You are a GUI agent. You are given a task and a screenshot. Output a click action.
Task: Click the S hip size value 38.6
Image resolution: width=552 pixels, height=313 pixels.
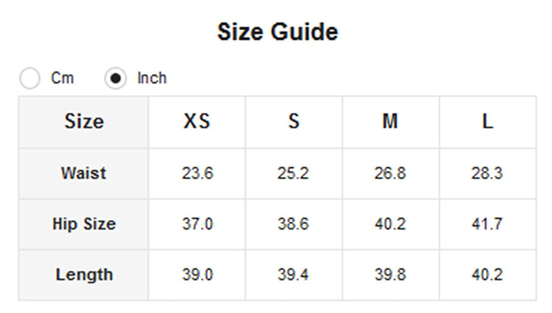tap(293, 224)
